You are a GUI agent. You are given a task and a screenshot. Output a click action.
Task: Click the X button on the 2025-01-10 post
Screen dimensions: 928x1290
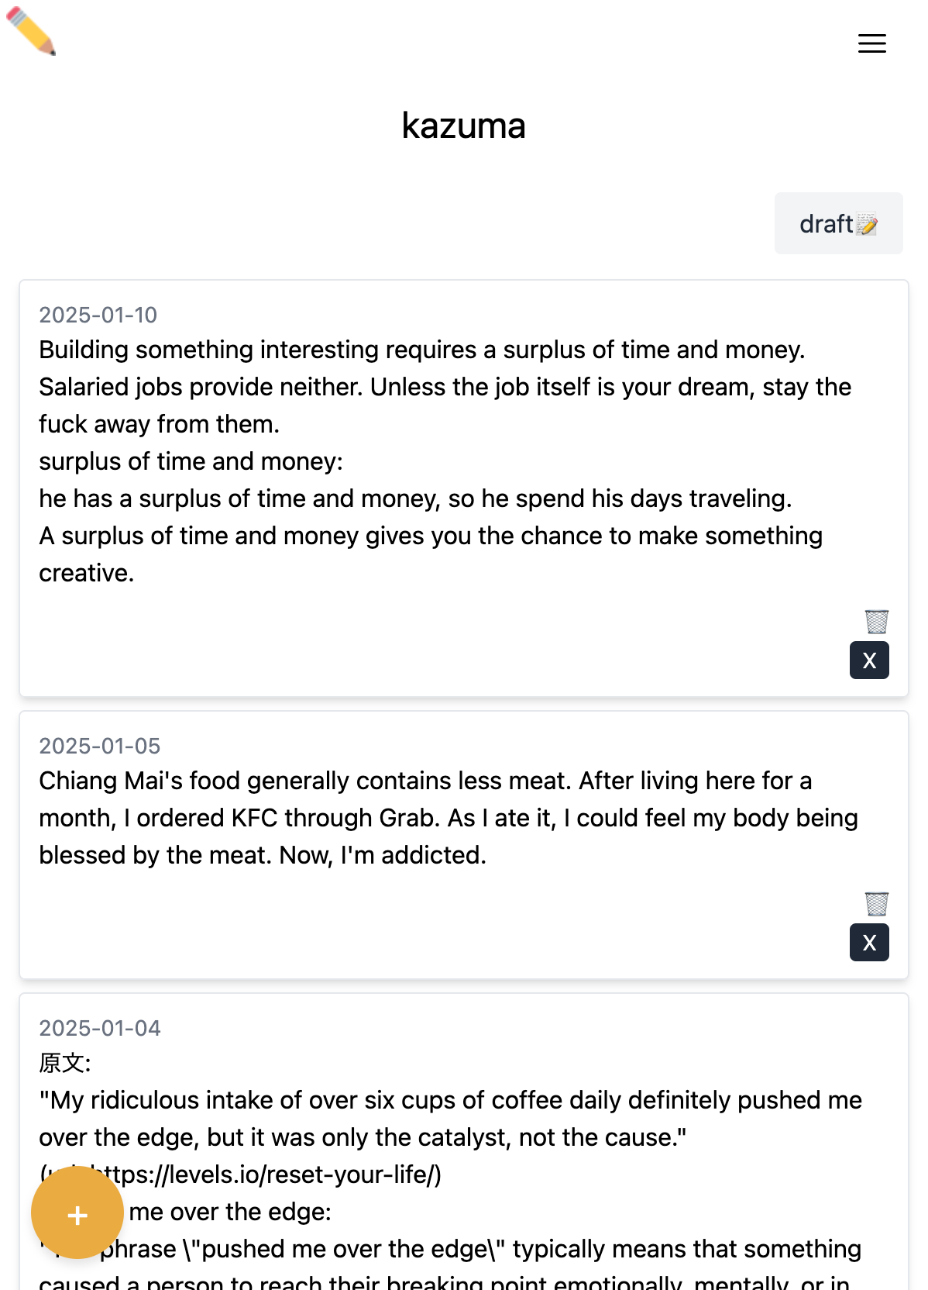869,661
